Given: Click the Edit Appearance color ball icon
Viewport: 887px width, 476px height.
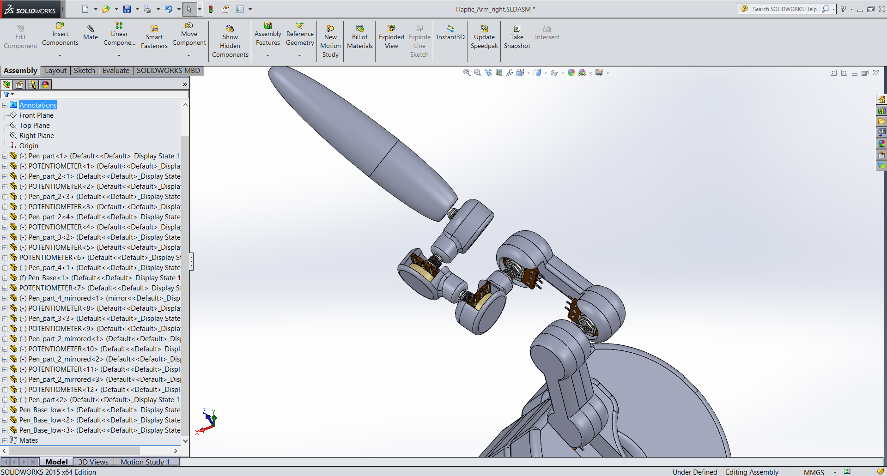Looking at the screenshot, I should 571,72.
